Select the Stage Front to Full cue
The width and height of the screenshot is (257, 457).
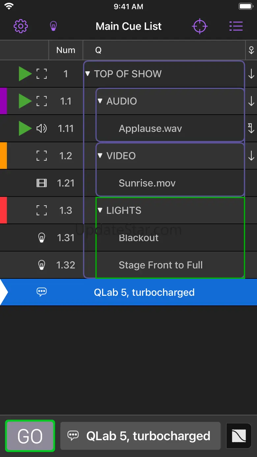[160, 265]
